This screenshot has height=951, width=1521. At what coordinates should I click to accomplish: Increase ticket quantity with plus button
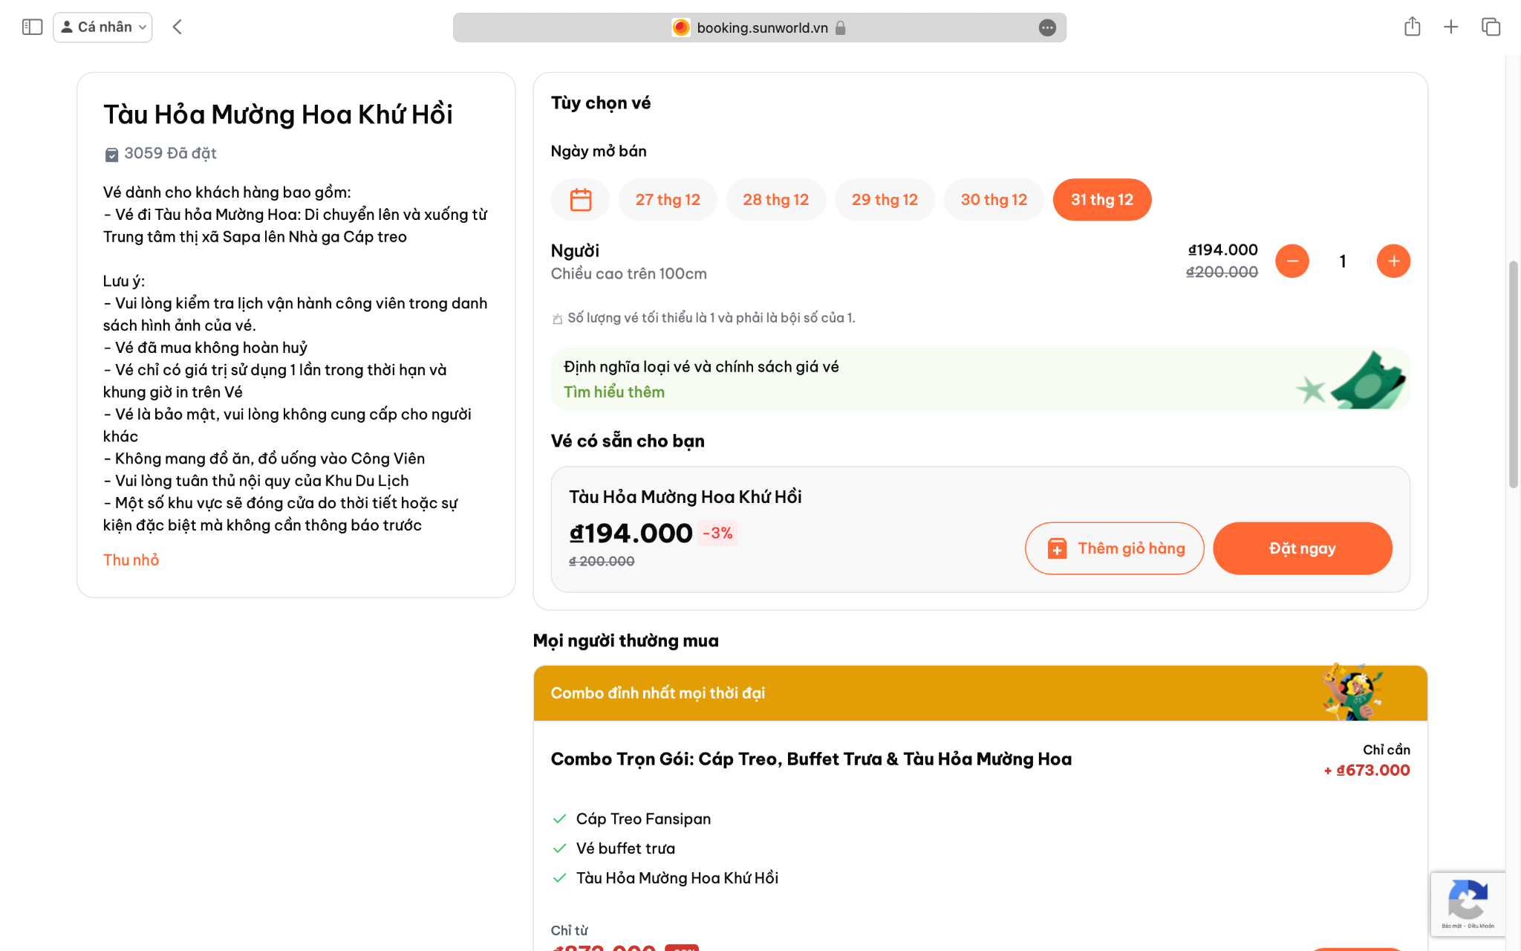1393,261
